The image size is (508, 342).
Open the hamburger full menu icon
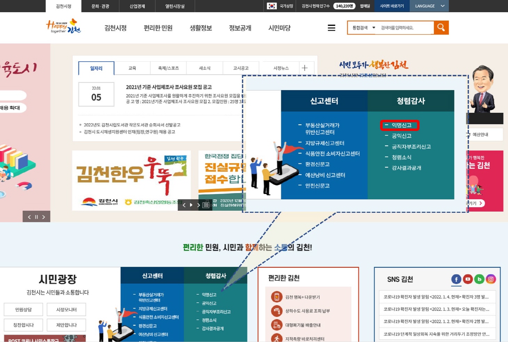(331, 28)
